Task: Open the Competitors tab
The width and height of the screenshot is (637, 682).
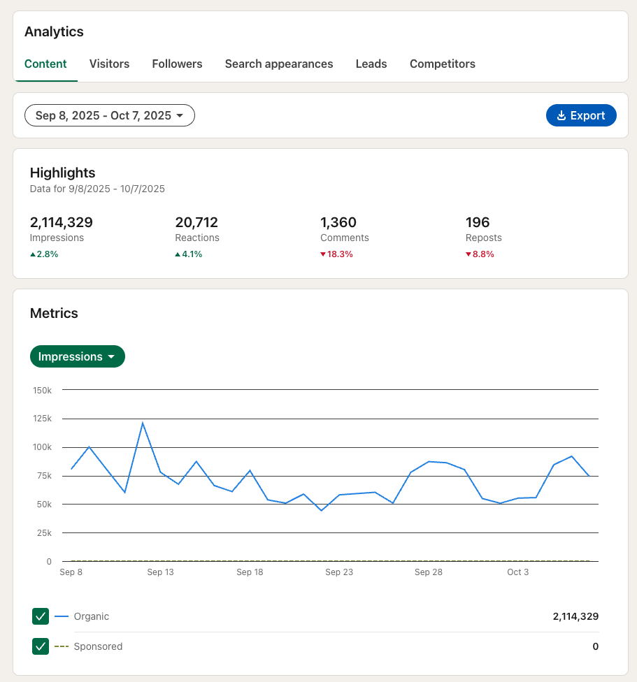Action: 443,64
